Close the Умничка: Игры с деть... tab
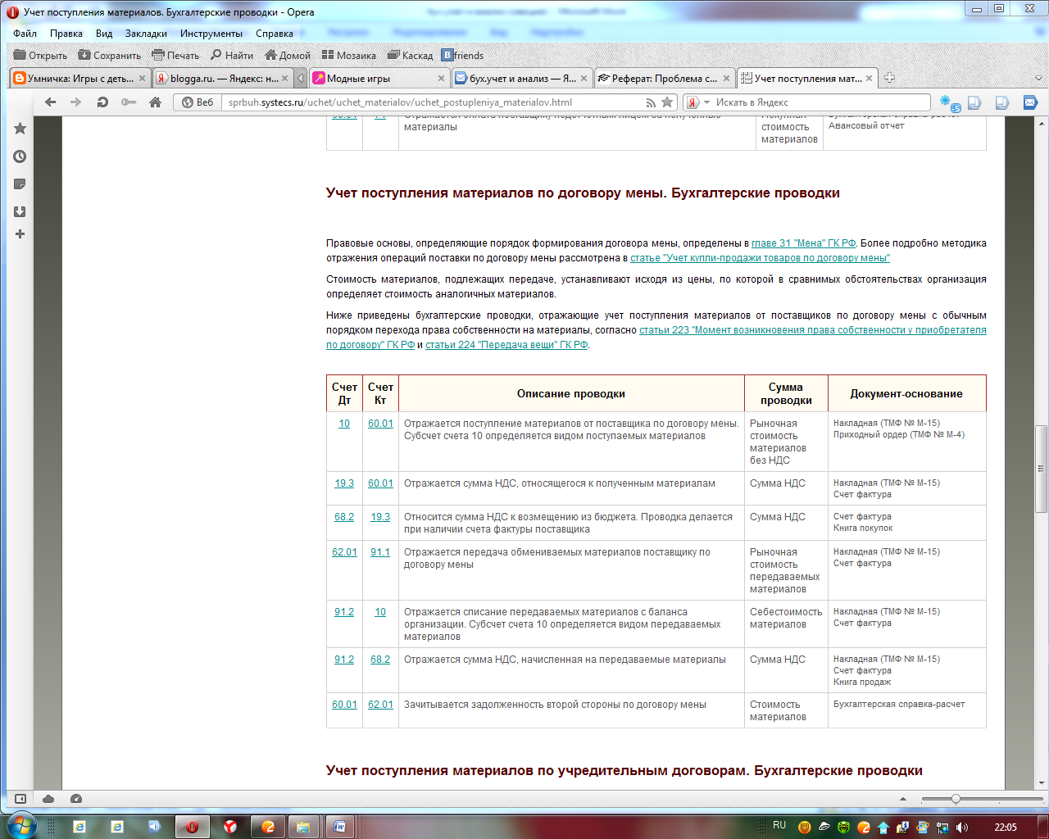 pyautogui.click(x=142, y=79)
